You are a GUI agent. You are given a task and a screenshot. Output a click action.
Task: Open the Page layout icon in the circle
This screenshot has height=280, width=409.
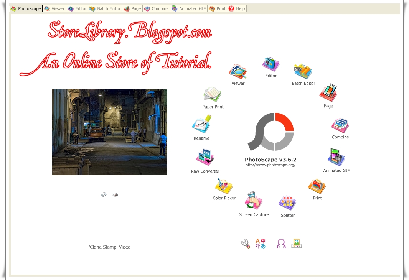pyautogui.click(x=328, y=93)
